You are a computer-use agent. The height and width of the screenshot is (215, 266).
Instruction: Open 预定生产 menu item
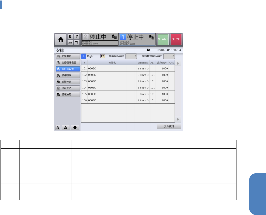(68, 88)
